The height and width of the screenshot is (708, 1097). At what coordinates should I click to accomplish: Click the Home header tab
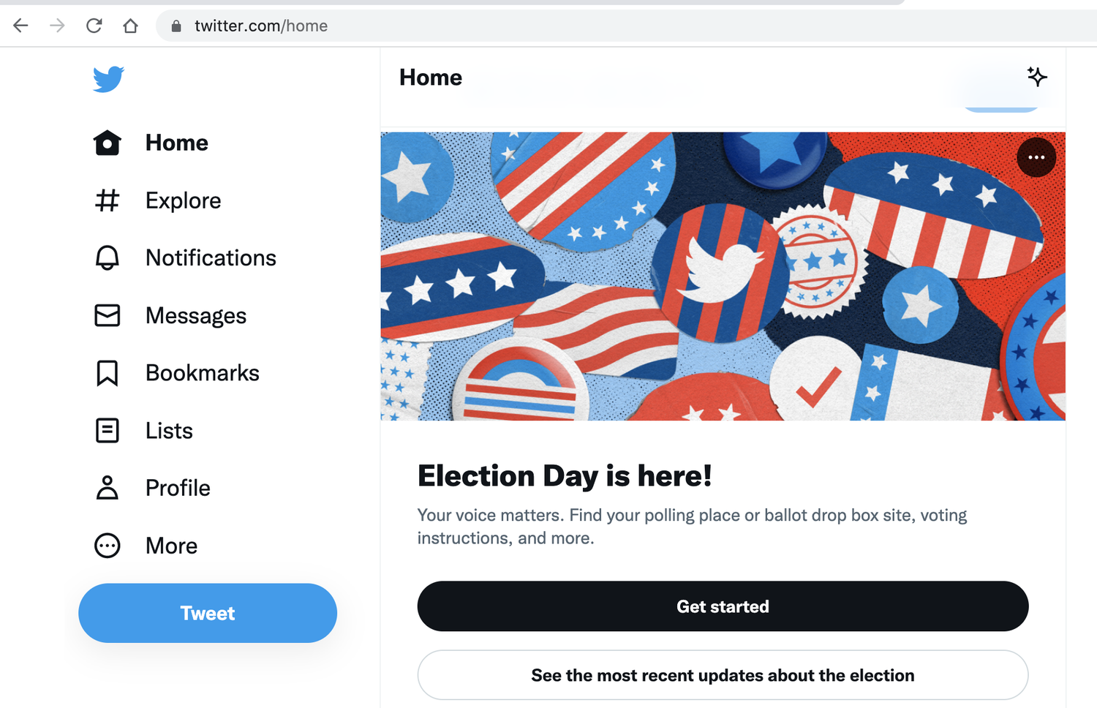click(x=431, y=77)
